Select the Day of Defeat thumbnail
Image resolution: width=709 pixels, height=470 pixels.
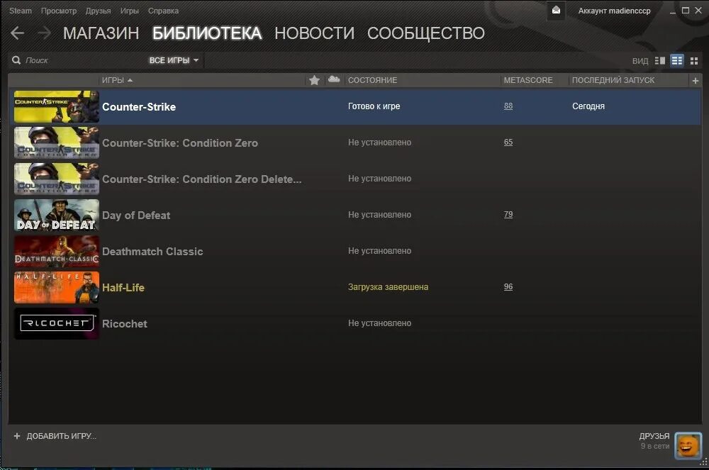(x=57, y=215)
